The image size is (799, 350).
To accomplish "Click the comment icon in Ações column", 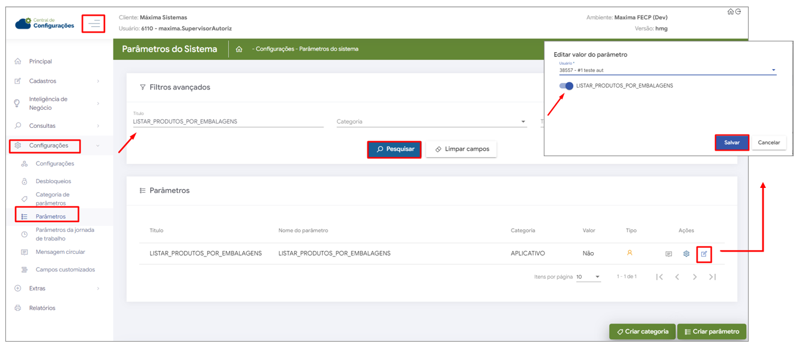I will click(668, 254).
